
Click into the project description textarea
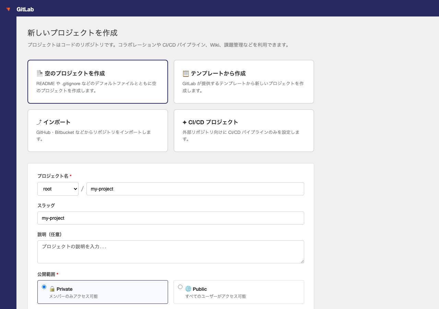171,252
